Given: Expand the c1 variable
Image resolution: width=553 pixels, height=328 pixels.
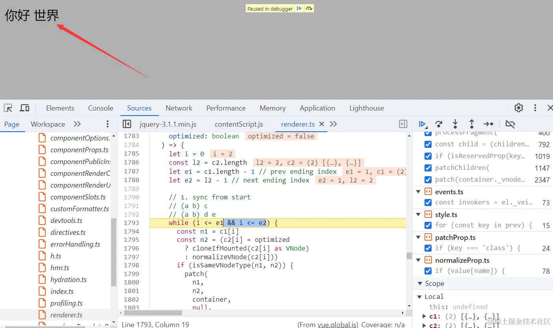Looking at the screenshot, I should pyautogui.click(x=424, y=316).
